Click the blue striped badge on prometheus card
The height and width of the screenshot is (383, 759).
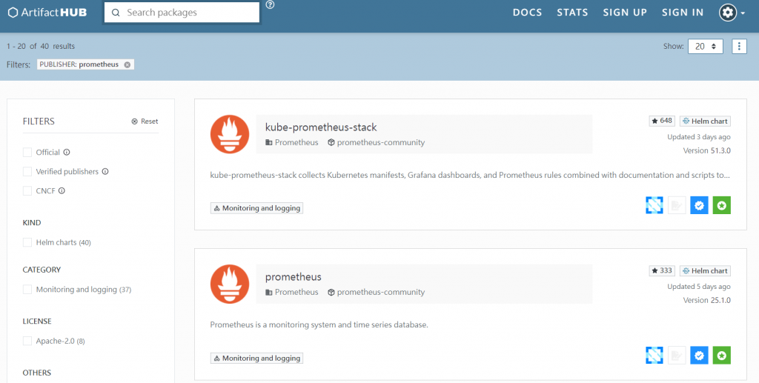(x=654, y=356)
